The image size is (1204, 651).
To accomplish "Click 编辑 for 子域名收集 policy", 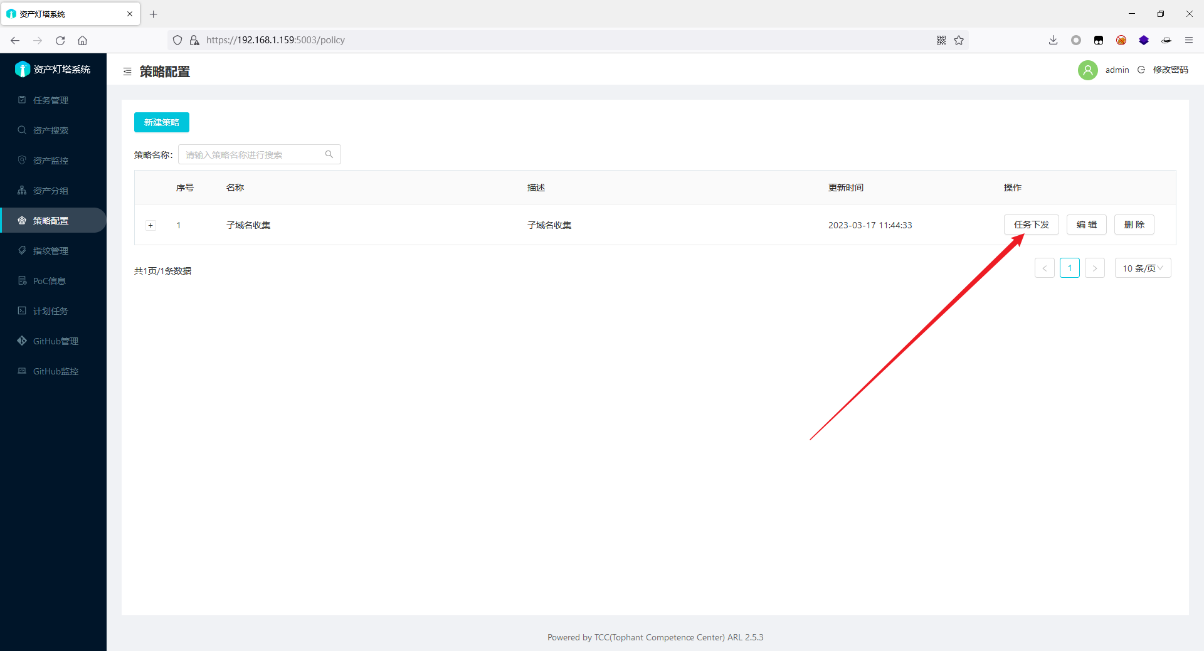I will point(1086,225).
